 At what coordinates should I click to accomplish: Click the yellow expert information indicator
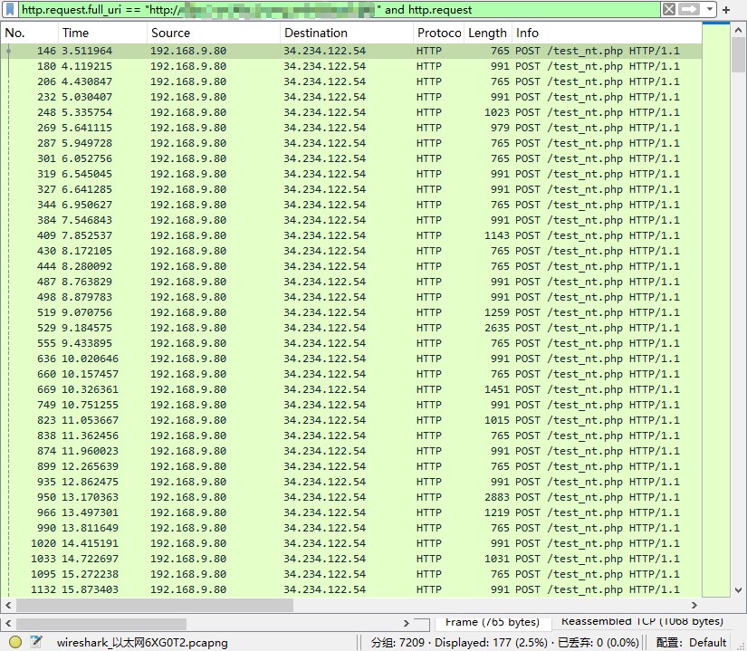pyautogui.click(x=15, y=642)
